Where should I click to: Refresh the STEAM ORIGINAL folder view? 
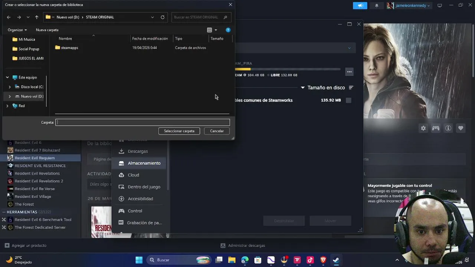click(163, 17)
